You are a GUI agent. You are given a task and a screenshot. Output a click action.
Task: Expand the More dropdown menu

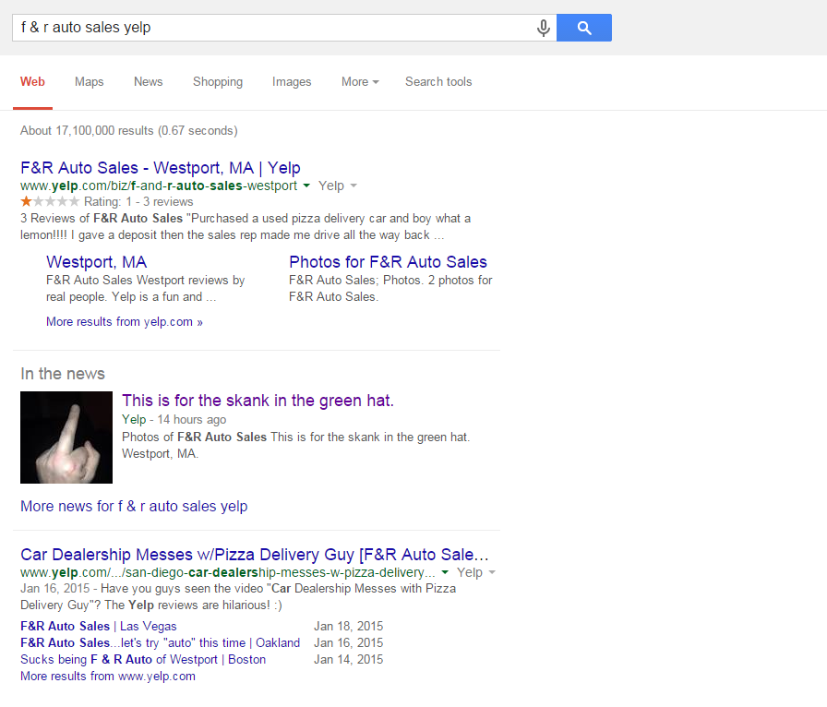point(360,82)
